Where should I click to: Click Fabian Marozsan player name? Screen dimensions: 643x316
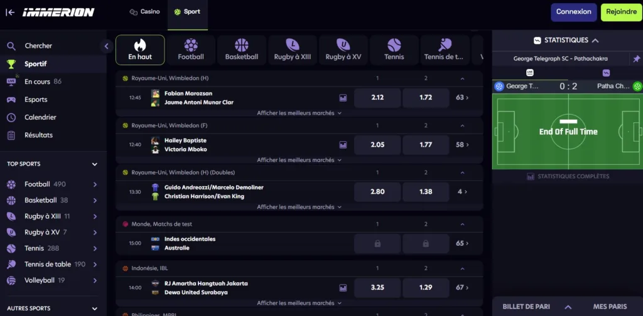coord(188,93)
